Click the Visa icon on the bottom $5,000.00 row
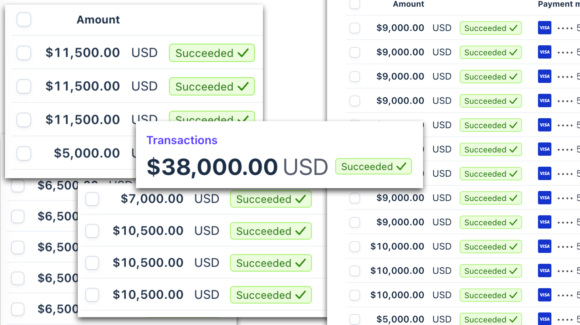Viewport: 580px width, 325px height. click(x=544, y=319)
